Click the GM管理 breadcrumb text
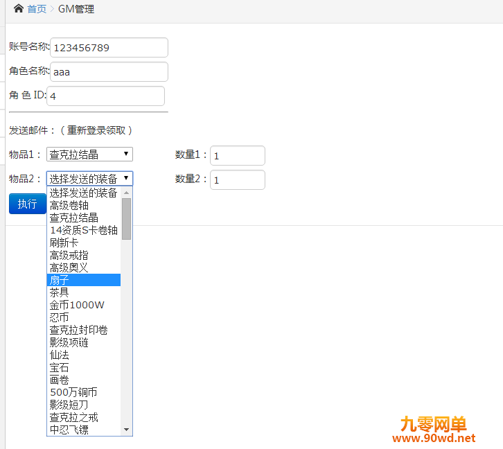The height and width of the screenshot is (449, 503). (x=76, y=9)
